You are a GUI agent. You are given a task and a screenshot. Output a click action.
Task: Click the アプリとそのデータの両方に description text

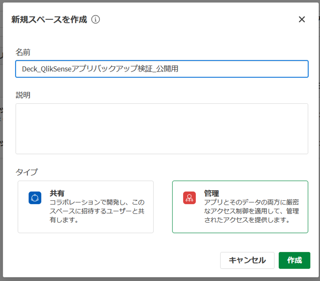[x=251, y=211]
